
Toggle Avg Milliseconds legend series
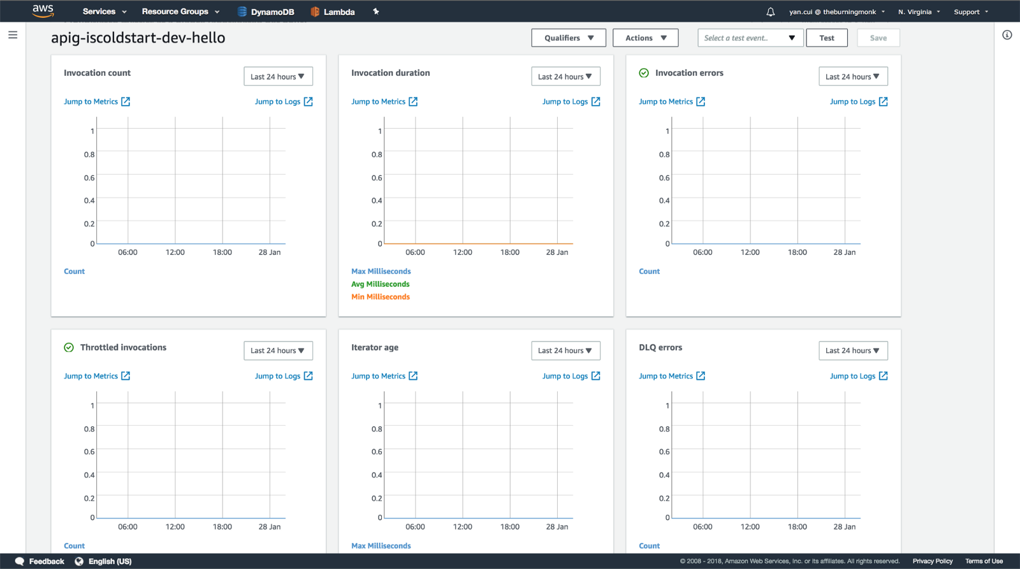coord(380,284)
